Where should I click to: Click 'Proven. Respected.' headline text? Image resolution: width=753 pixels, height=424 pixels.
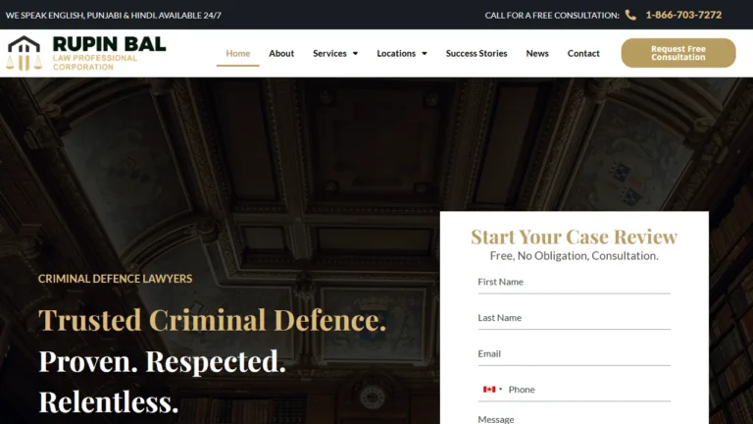(163, 361)
